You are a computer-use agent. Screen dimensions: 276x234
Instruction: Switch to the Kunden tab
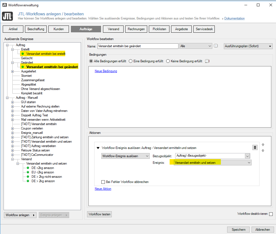point(58,29)
